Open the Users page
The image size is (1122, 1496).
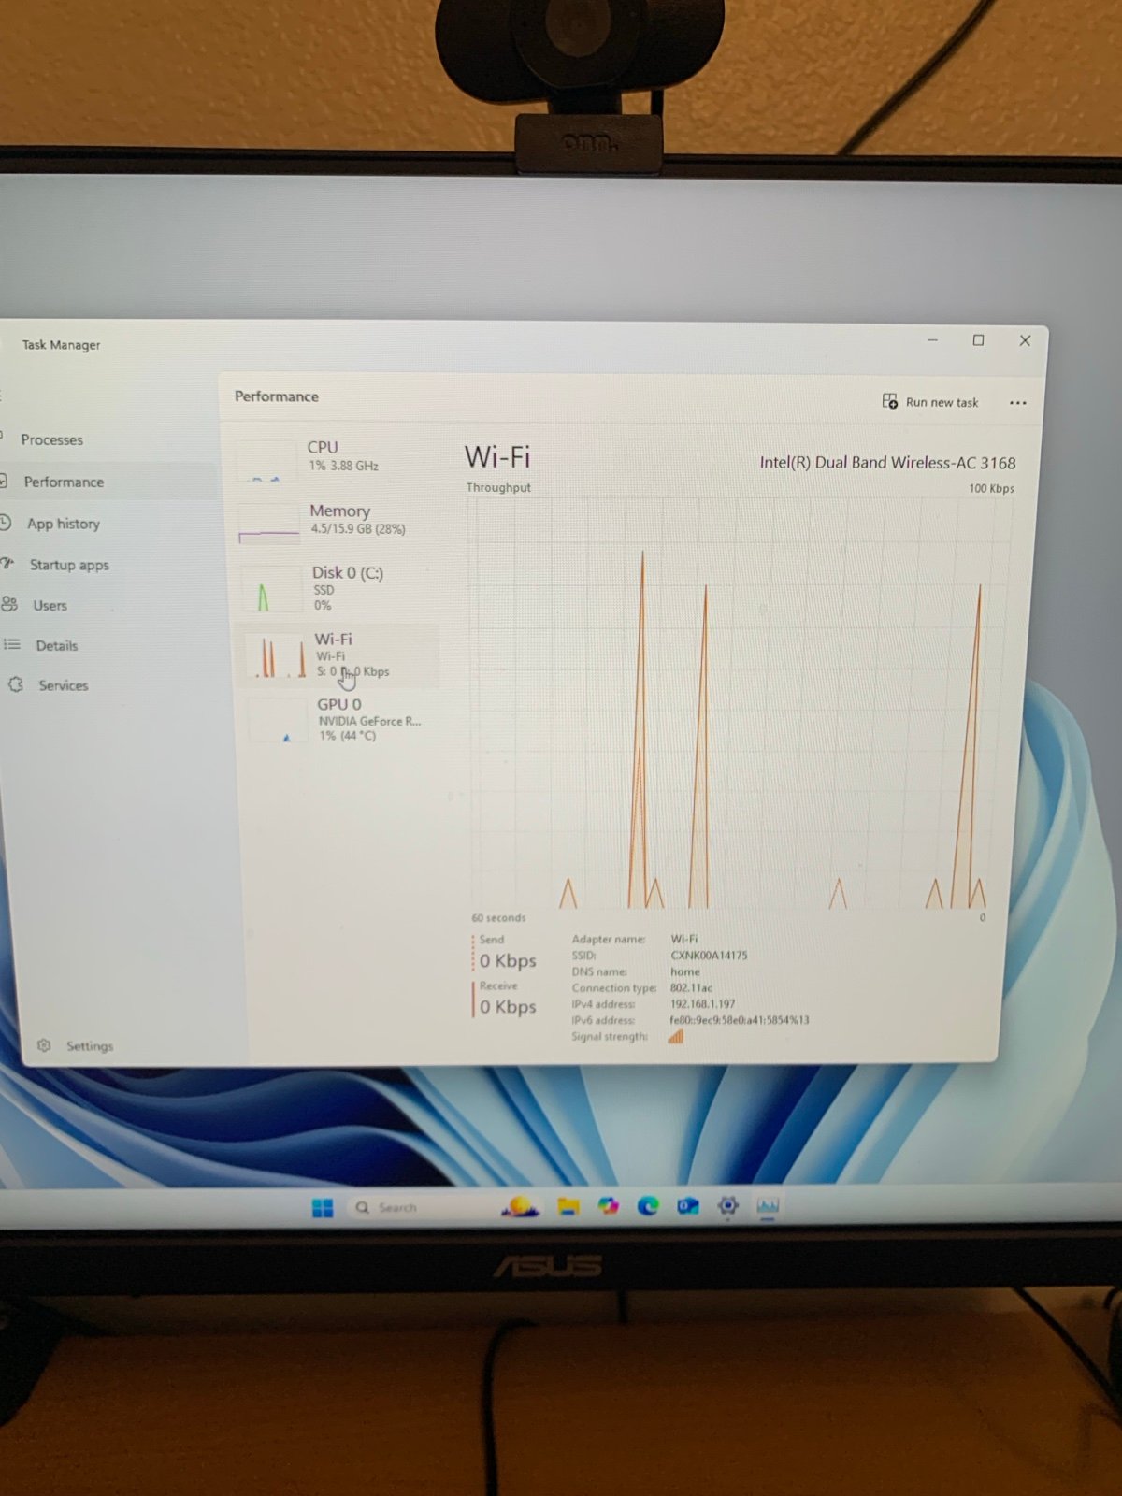coord(50,605)
